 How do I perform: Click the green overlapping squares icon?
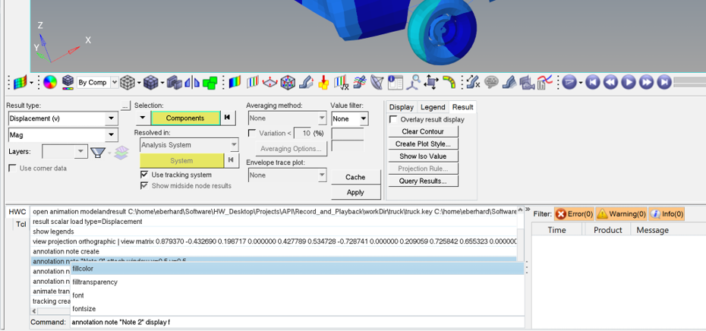point(210,83)
